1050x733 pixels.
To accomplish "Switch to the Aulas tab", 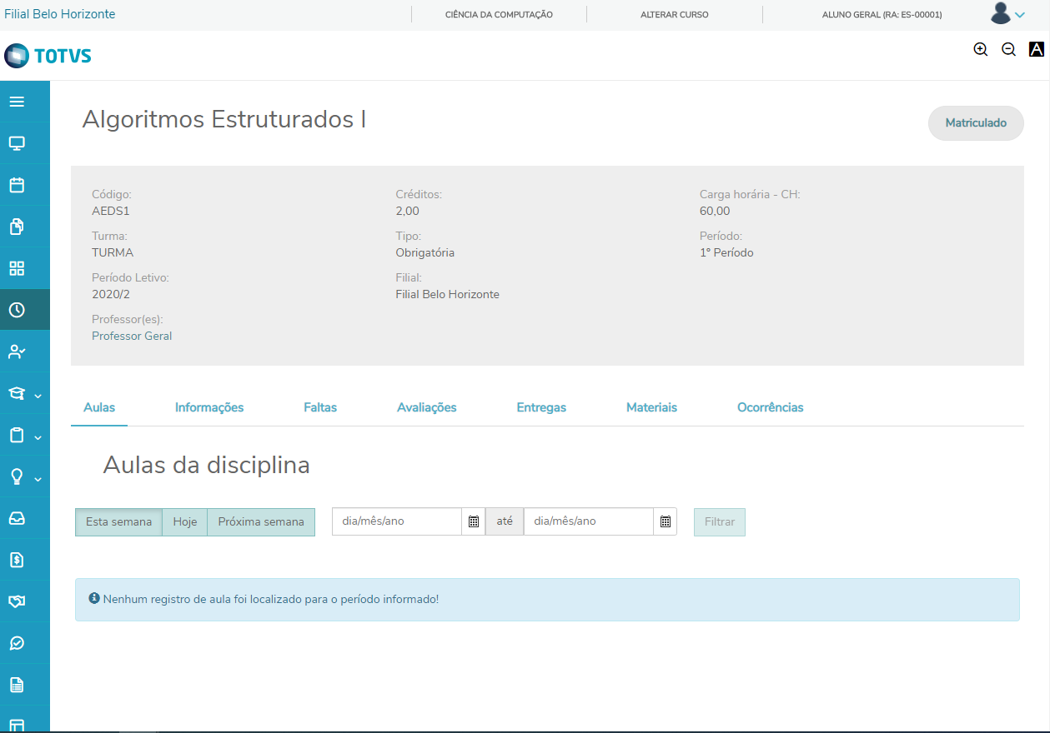I will click(99, 407).
